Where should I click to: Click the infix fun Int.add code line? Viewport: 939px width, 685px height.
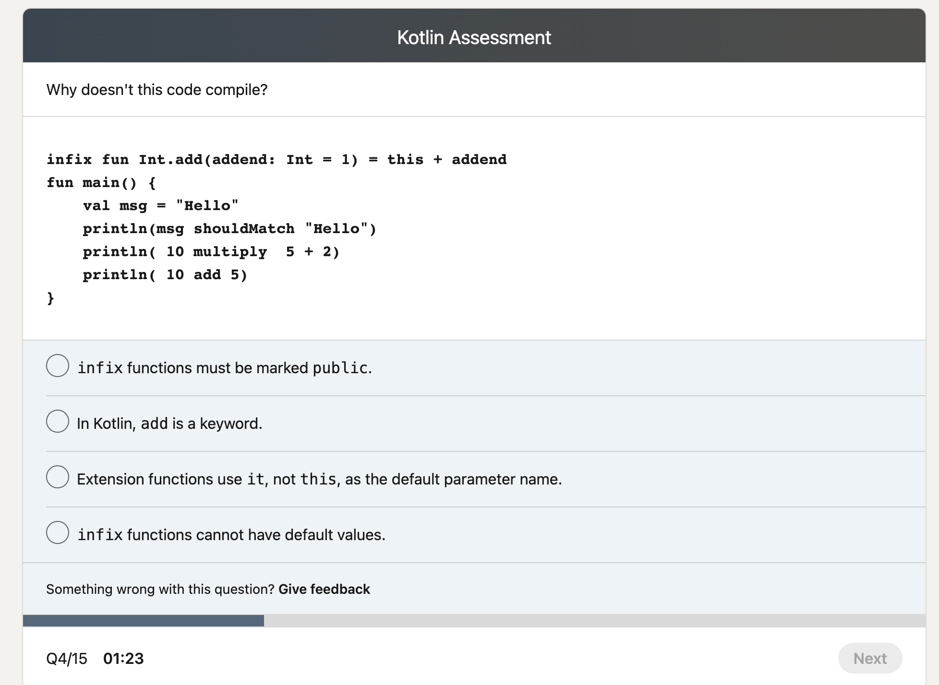coord(277,159)
